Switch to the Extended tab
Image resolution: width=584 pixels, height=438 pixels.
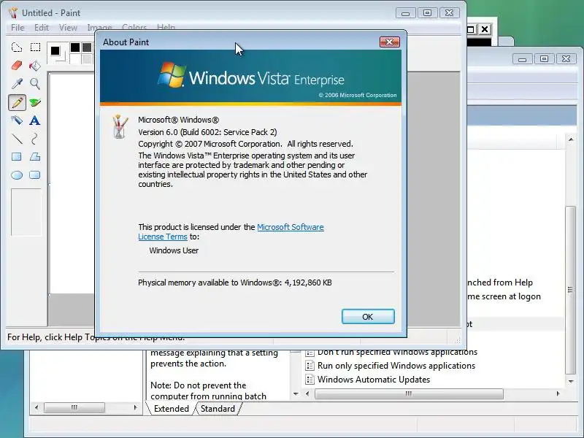click(172, 409)
